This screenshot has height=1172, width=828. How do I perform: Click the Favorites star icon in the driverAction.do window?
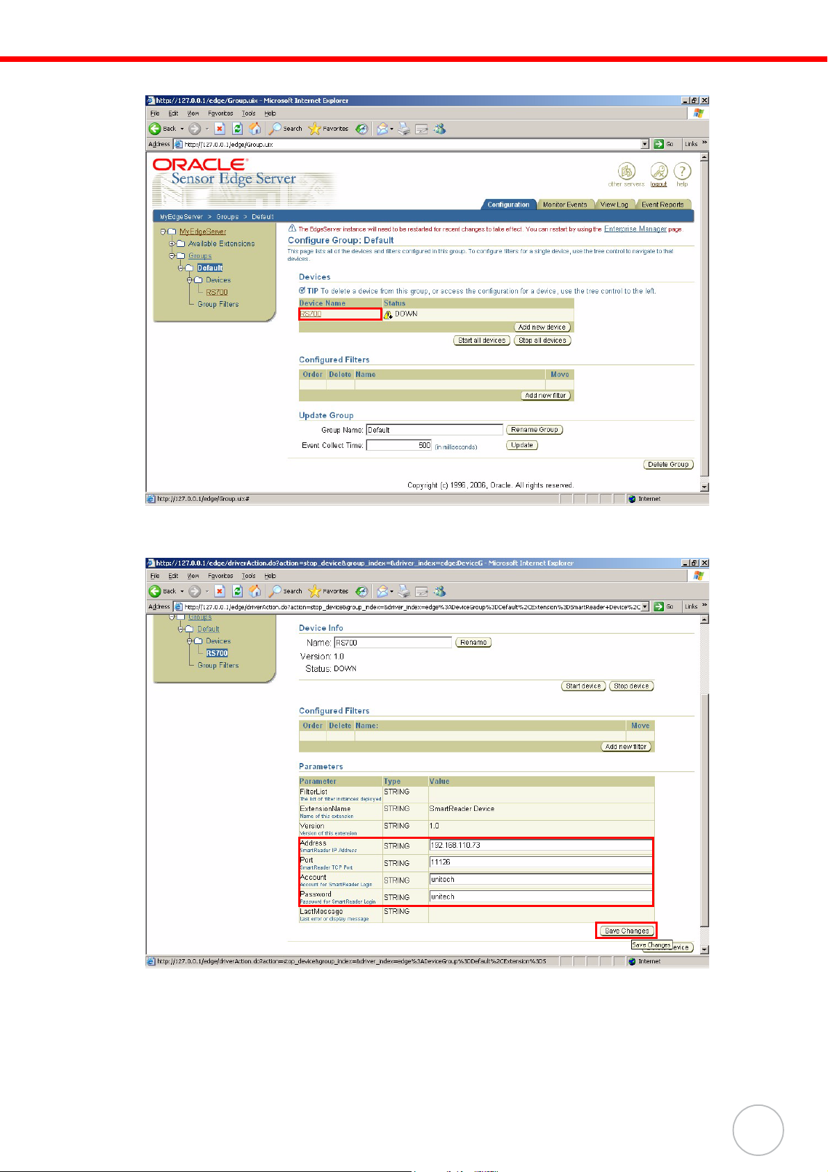pos(314,591)
